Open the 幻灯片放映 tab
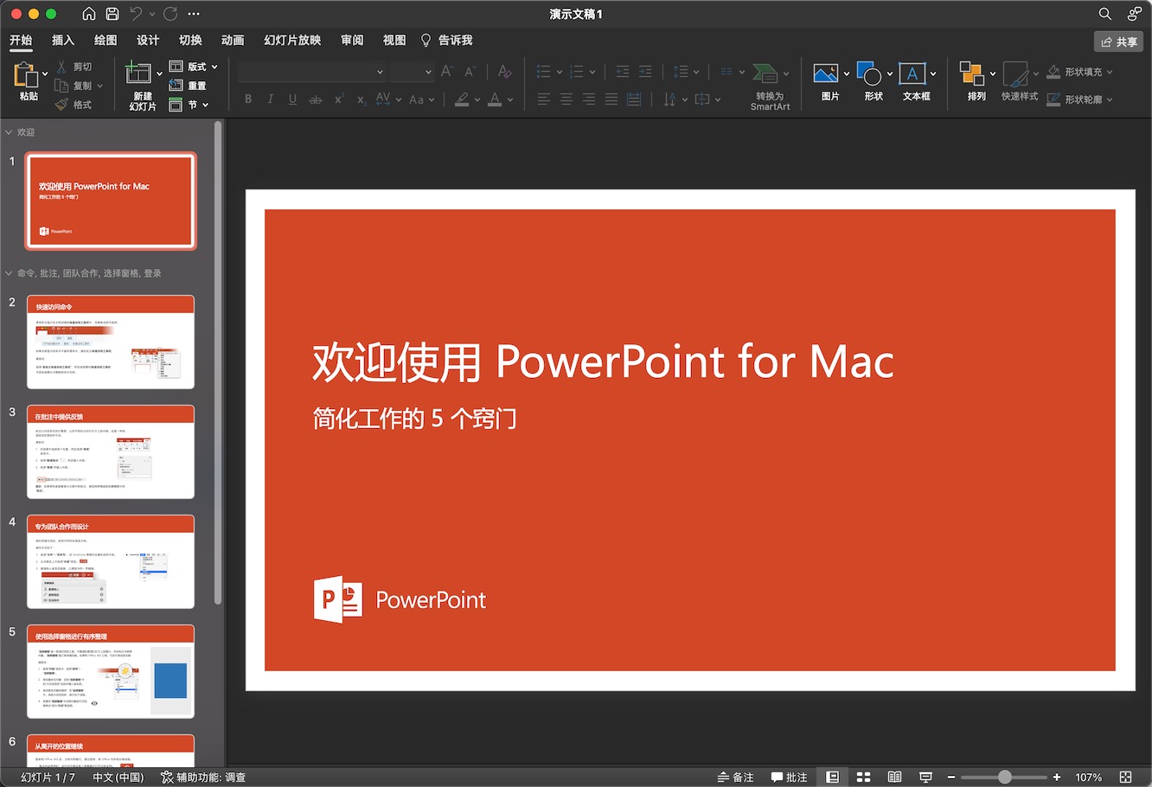1152x787 pixels. [x=292, y=40]
